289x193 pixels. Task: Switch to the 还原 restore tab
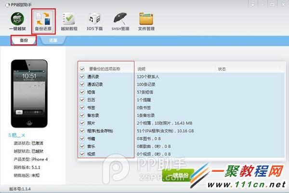53,41
